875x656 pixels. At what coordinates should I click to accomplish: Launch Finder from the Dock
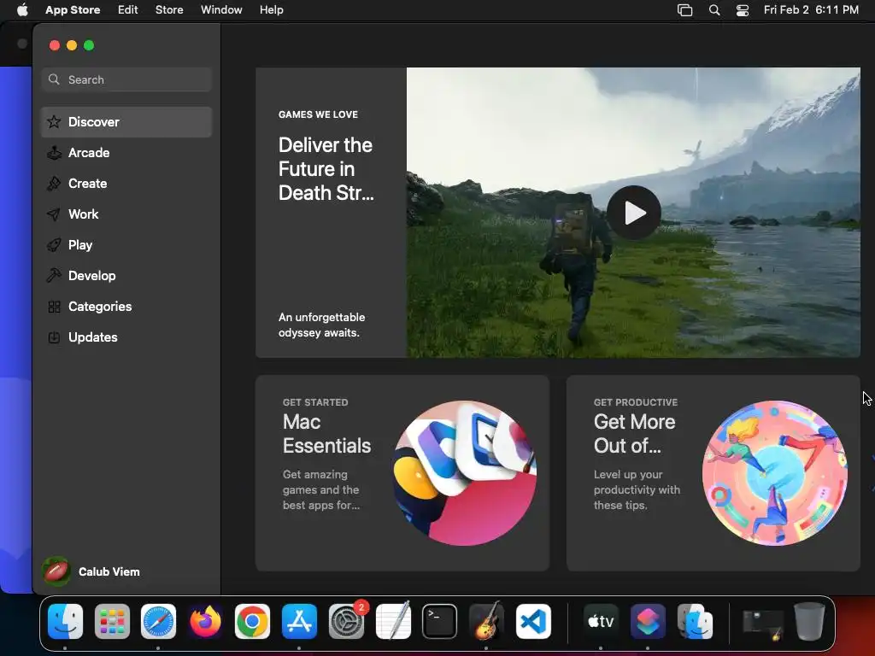pos(65,622)
